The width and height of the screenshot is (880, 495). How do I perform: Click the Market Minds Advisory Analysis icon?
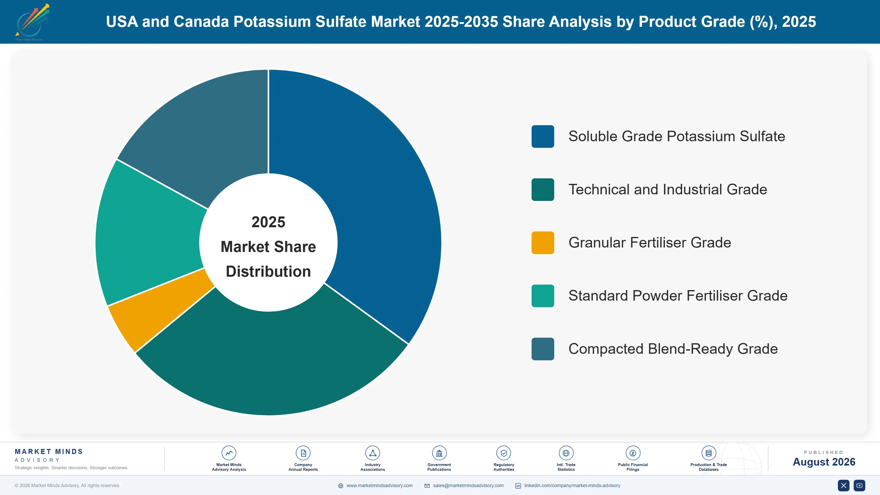point(229,453)
